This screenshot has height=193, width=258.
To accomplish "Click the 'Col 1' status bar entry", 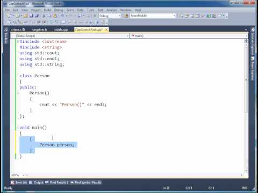I will coord(189,188).
